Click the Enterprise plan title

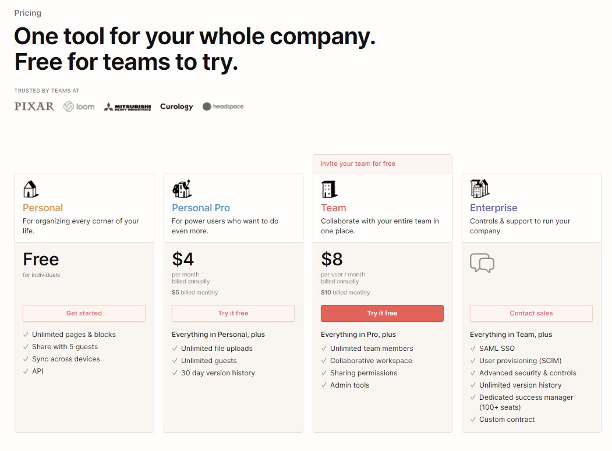click(x=494, y=208)
